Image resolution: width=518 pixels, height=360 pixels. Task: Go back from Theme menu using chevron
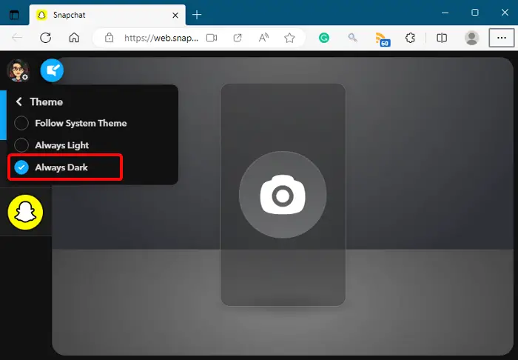pyautogui.click(x=18, y=101)
